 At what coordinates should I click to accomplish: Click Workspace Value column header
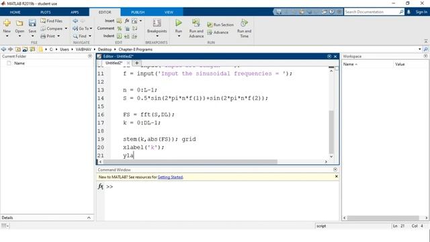tap(400, 65)
